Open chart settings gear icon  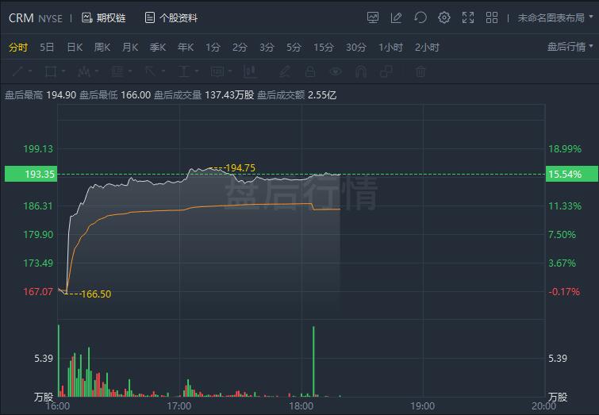[x=444, y=17]
